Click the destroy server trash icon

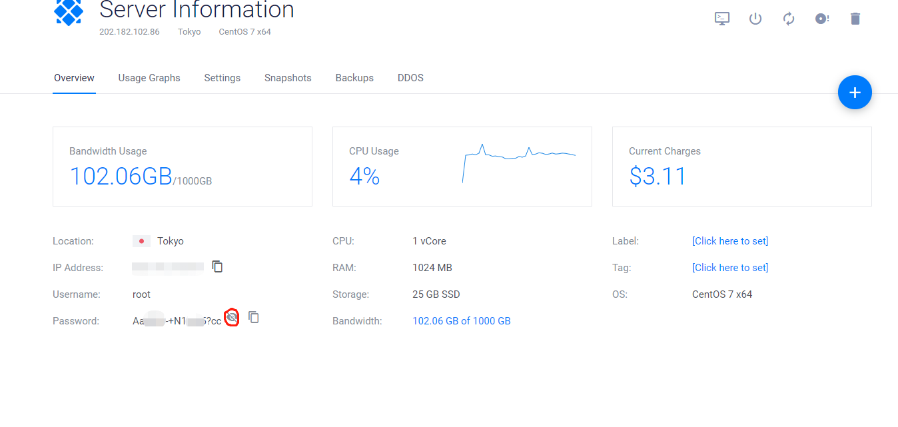pos(855,18)
